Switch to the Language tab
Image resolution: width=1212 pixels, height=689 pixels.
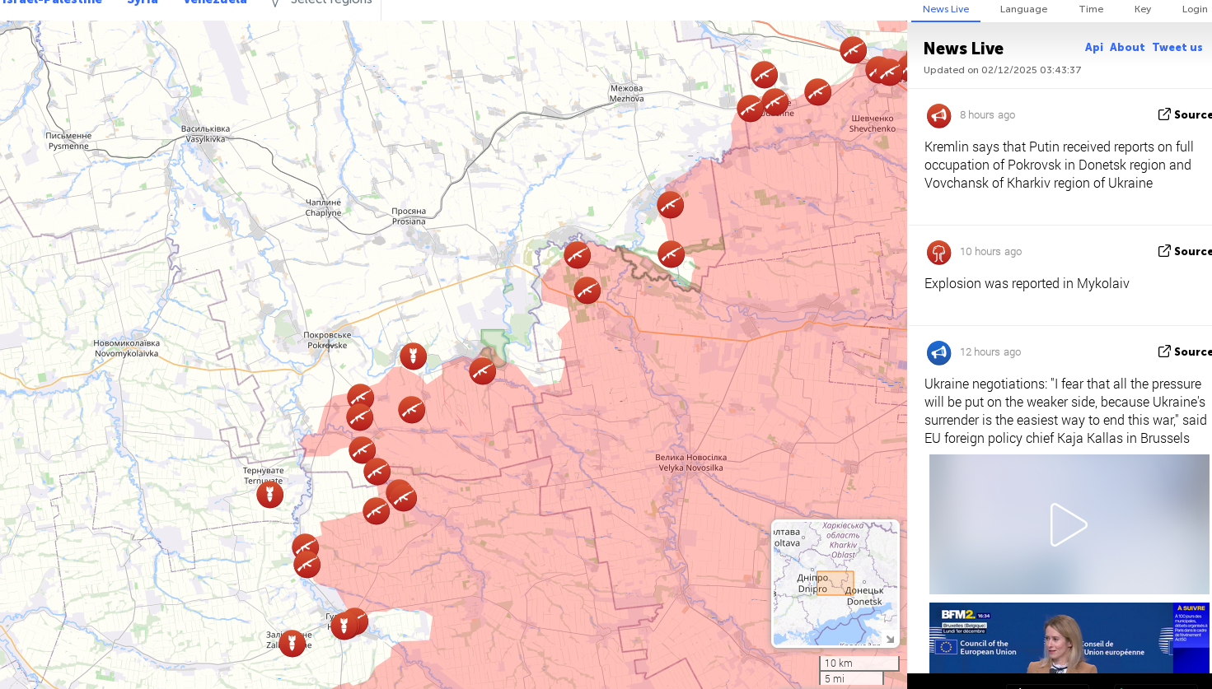coord(1023,9)
